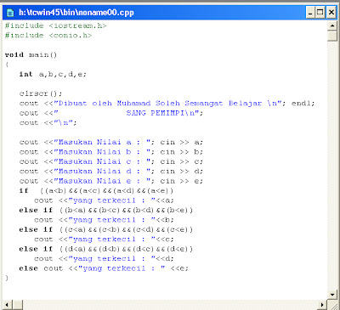The image size is (340, 310).
Task: Click the 'Masukan Nilai d' line
Action: tap(111, 171)
